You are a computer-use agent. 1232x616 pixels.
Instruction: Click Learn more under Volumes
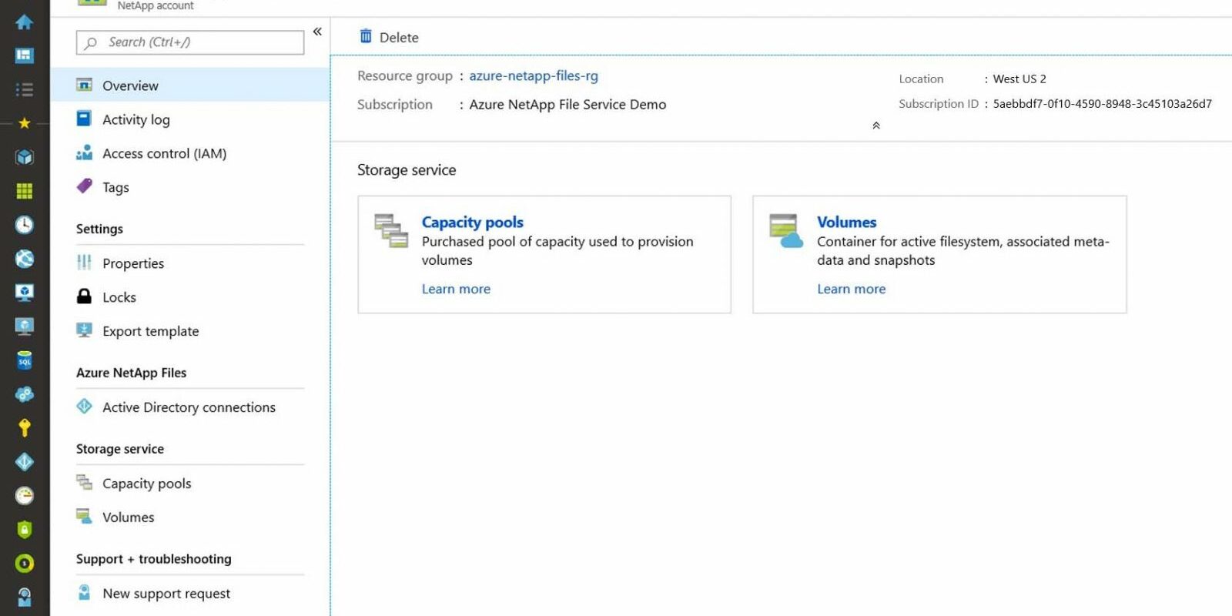click(x=851, y=289)
